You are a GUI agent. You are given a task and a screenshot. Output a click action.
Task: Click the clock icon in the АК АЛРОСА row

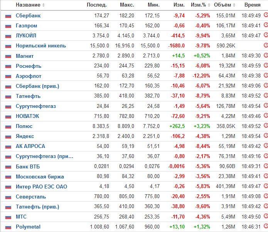pyautogui.click(x=266, y=146)
